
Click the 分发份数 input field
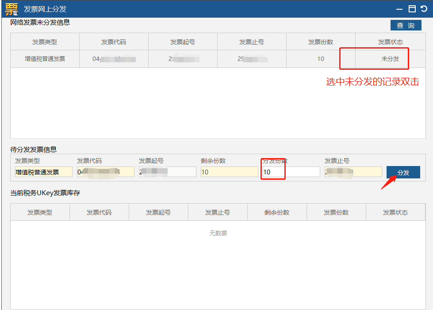click(x=291, y=172)
